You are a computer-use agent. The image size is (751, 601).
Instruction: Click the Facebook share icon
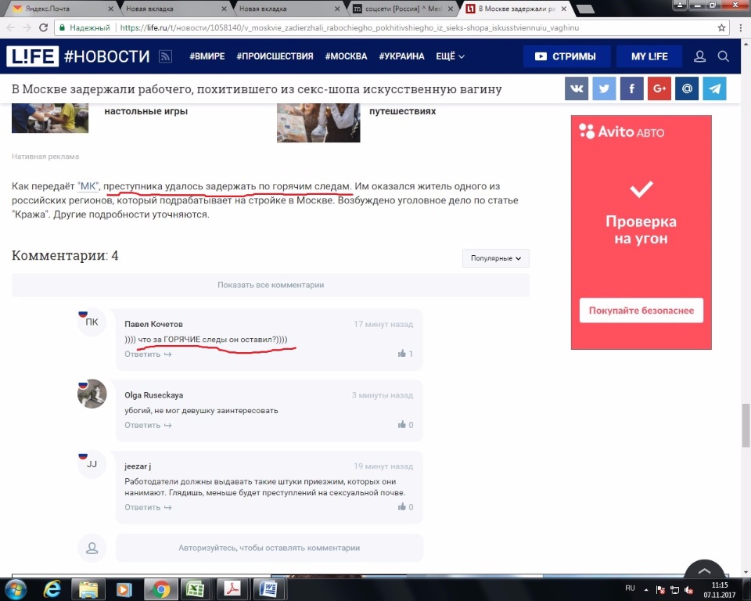[x=631, y=89]
